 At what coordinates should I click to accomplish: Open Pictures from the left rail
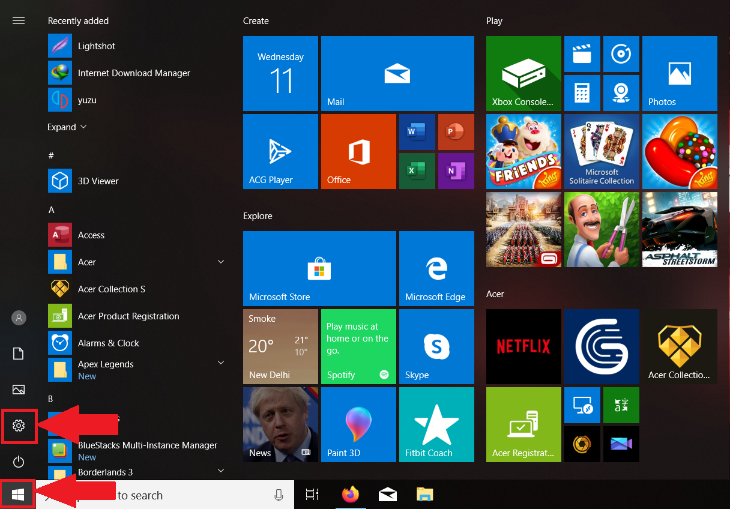click(x=19, y=390)
